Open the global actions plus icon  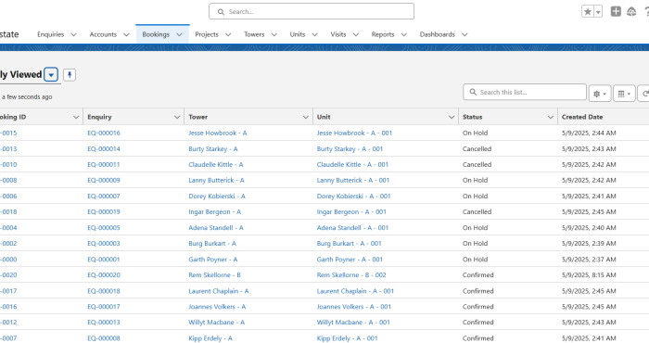[616, 11]
